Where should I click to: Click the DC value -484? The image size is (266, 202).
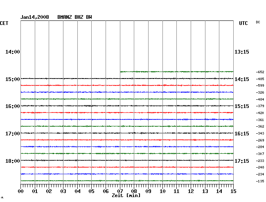[x=260, y=99]
